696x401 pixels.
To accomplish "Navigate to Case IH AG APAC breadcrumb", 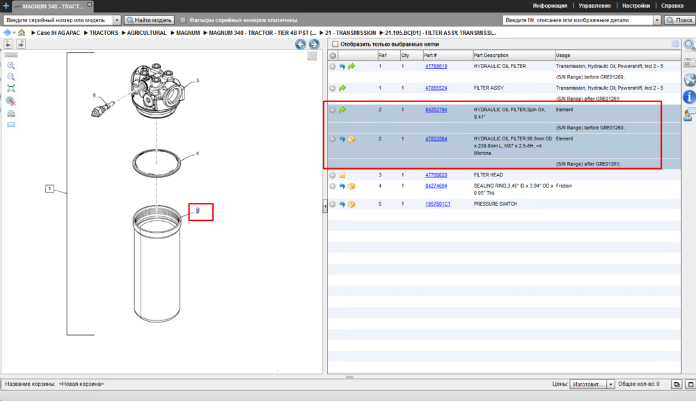I will point(58,33).
